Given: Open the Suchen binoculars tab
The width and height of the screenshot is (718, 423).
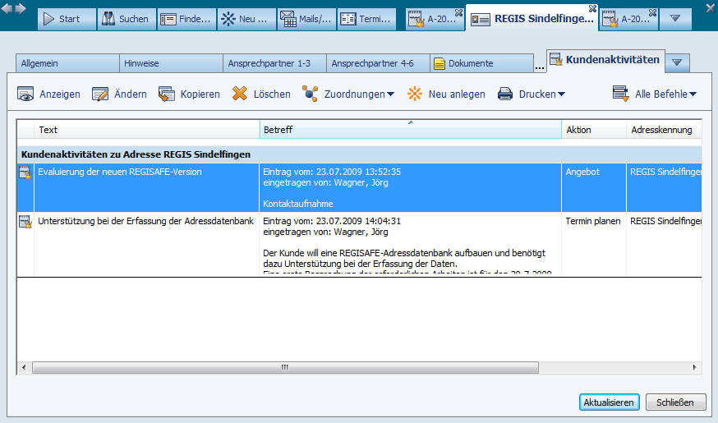Looking at the screenshot, I should point(125,18).
